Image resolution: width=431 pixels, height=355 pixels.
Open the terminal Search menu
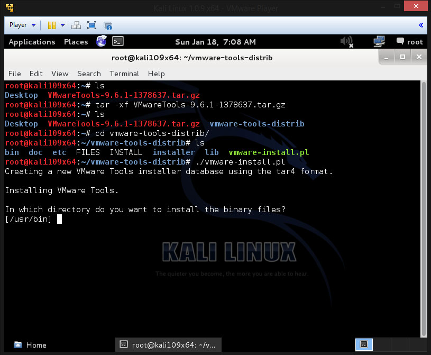89,74
